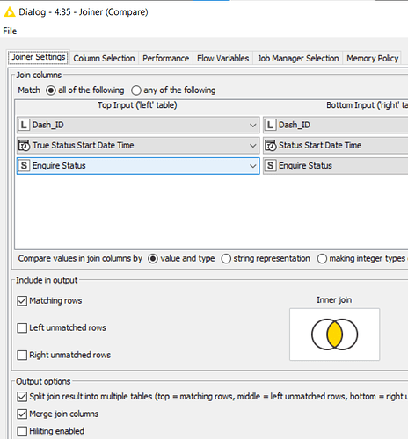Enable Left unmatched rows checkbox

point(22,327)
